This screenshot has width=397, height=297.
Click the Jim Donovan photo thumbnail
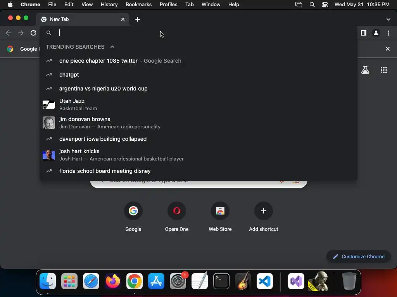(49, 123)
